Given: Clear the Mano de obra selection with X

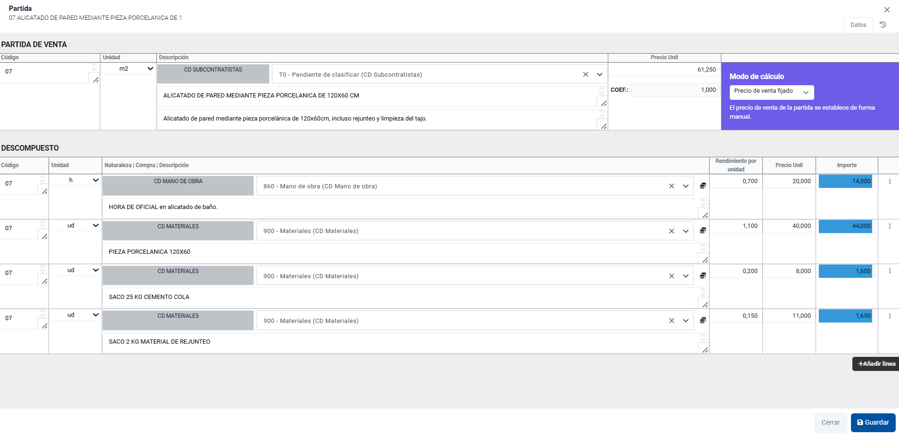Looking at the screenshot, I should point(671,186).
